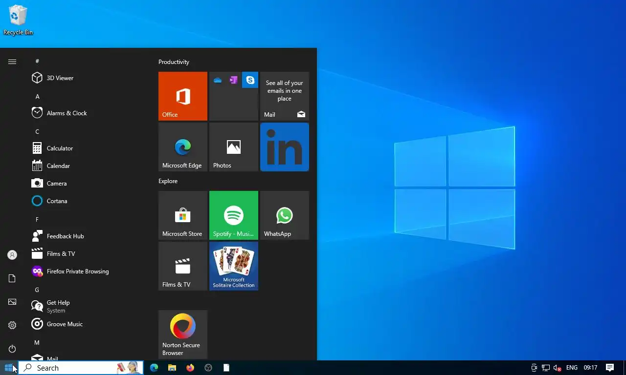The image size is (626, 375).
Task: Click the muted volume tray icon
Action: [557, 368]
